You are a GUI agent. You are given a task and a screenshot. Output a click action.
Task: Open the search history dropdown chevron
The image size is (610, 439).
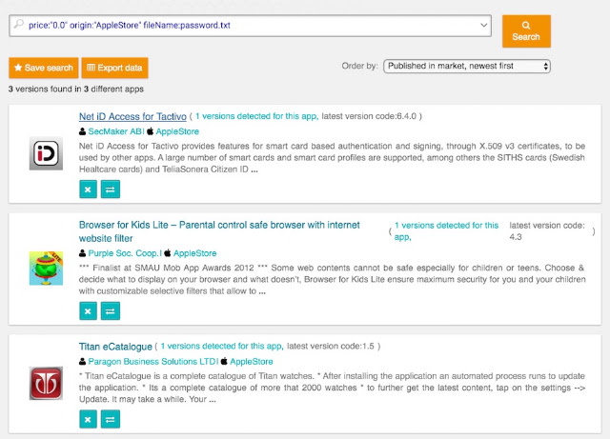(x=483, y=26)
